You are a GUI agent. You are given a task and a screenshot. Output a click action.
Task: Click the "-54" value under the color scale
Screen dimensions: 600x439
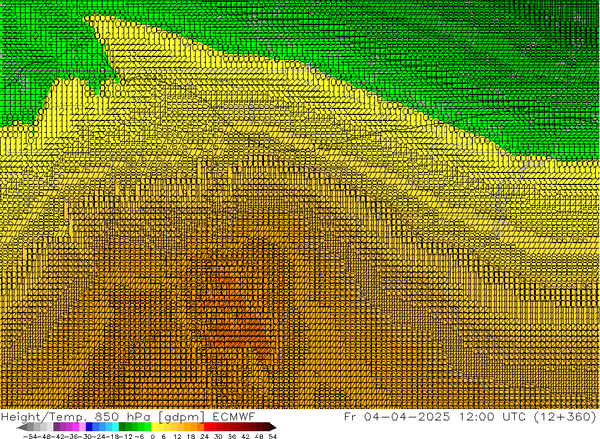(30, 437)
